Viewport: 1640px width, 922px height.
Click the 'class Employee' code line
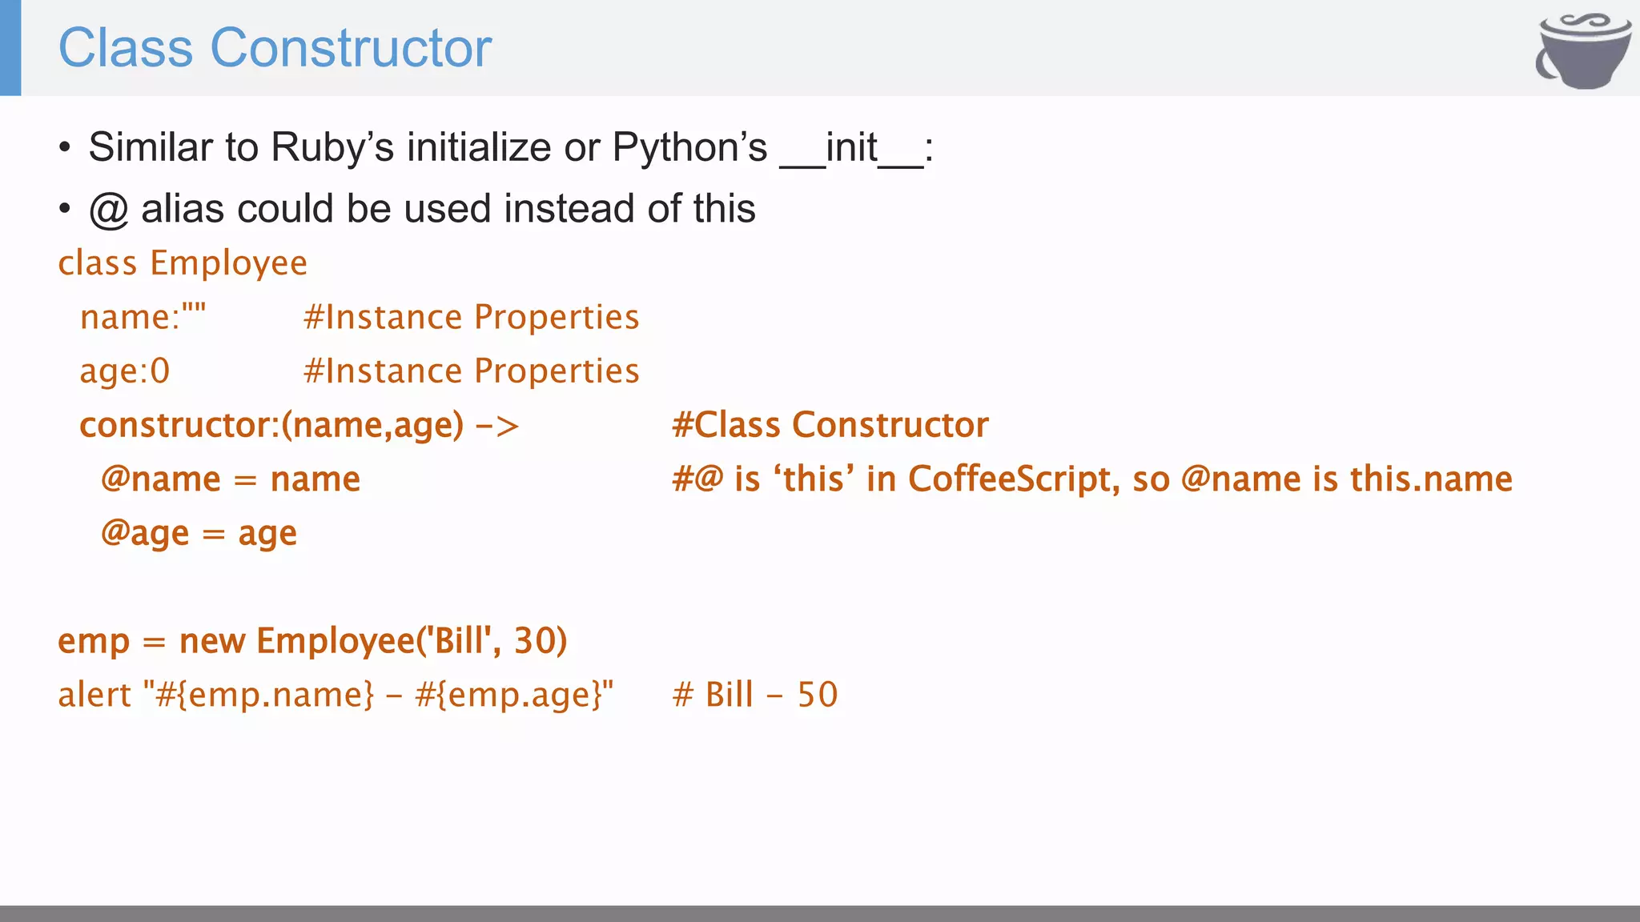183,263
